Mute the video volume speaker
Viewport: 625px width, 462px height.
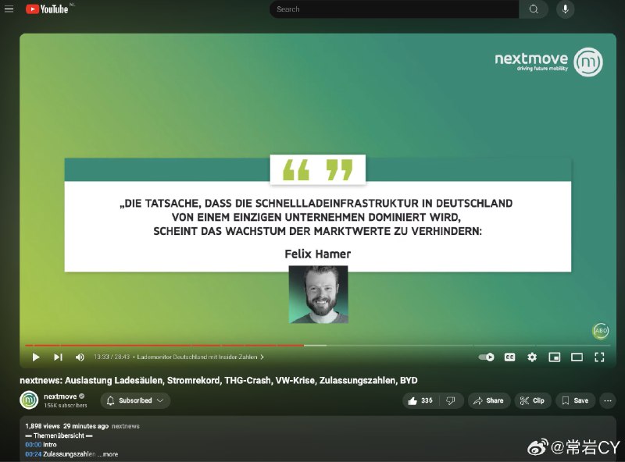tap(80, 357)
